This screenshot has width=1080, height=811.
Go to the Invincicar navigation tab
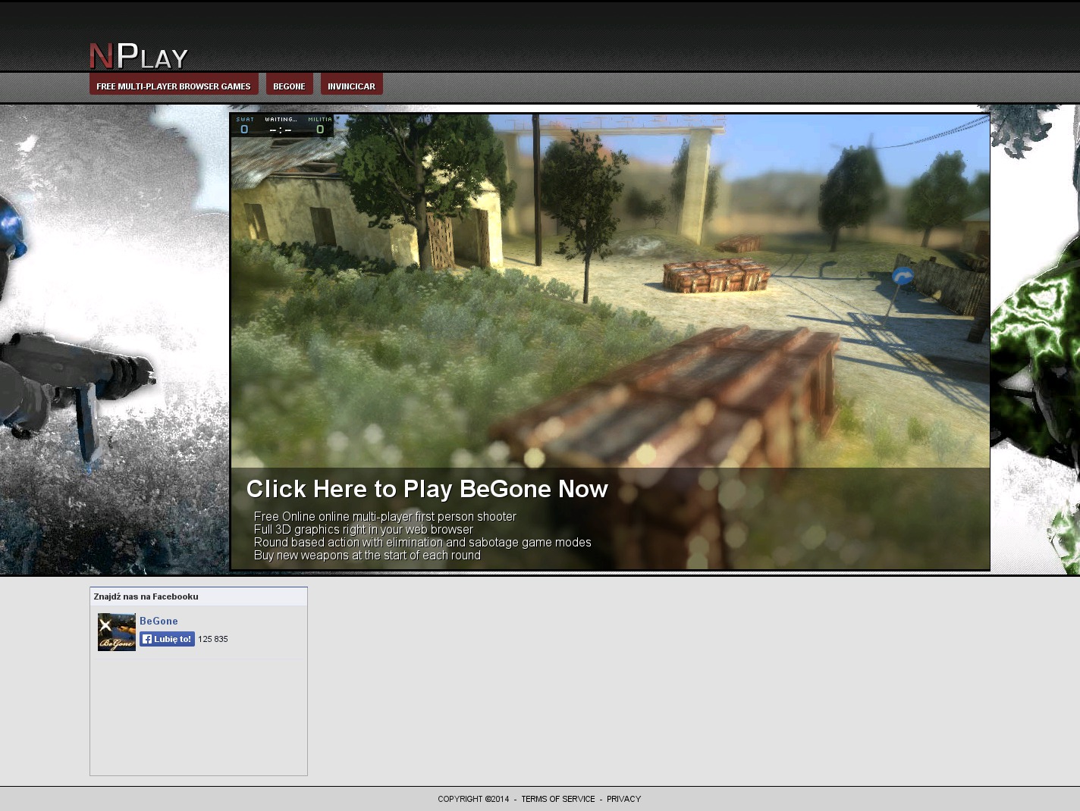tap(351, 86)
